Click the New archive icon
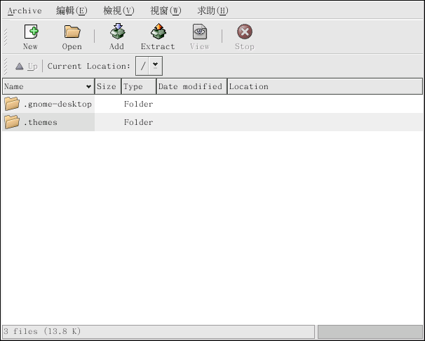Screen dimensions: 425x341 tap(30, 32)
